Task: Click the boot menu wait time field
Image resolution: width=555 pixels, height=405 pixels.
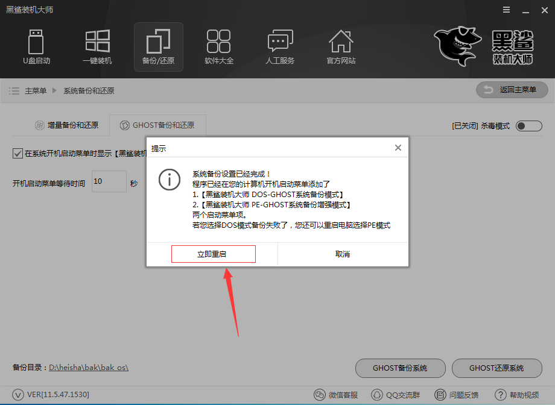Action: click(109, 181)
